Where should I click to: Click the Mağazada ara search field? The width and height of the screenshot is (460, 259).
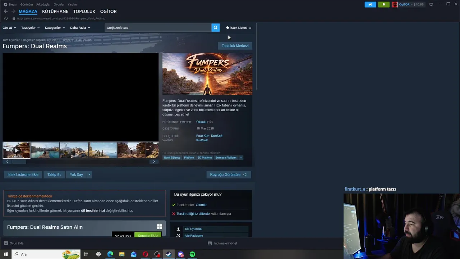tap(158, 28)
